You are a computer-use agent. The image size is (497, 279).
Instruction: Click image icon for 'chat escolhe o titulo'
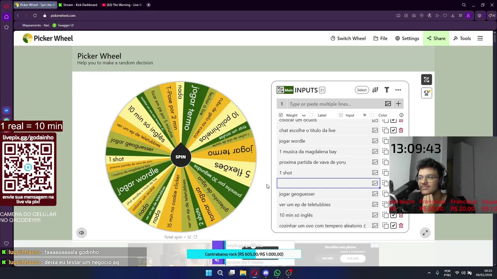click(x=375, y=130)
